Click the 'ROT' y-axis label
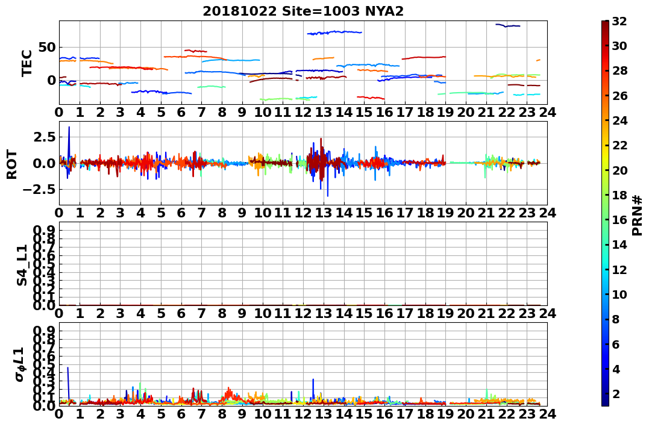 [12, 164]
